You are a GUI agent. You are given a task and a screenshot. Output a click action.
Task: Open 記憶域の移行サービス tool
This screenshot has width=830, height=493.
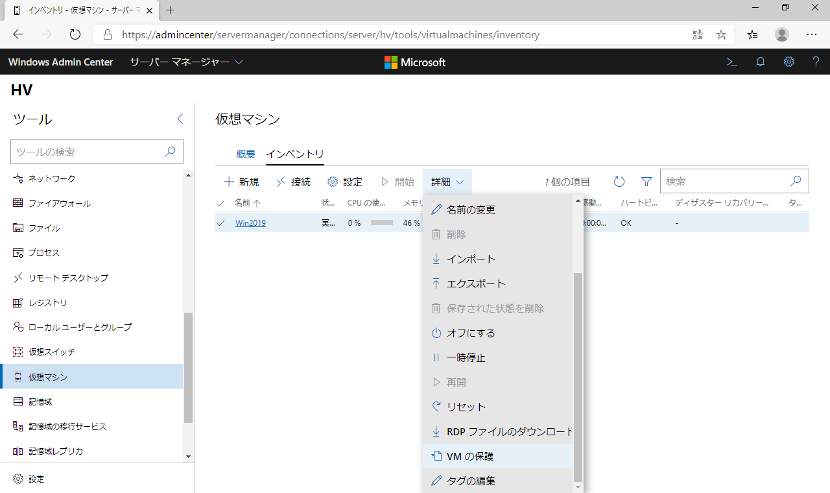[91, 426]
